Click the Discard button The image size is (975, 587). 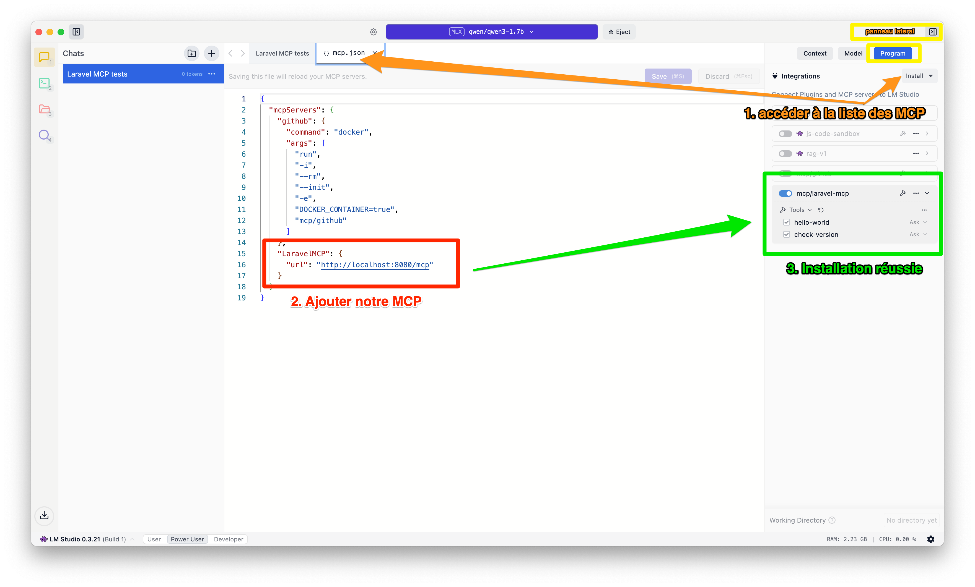728,76
